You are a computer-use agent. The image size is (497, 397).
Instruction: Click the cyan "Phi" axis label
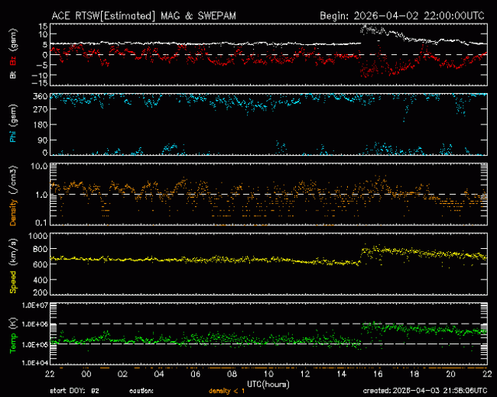point(13,137)
